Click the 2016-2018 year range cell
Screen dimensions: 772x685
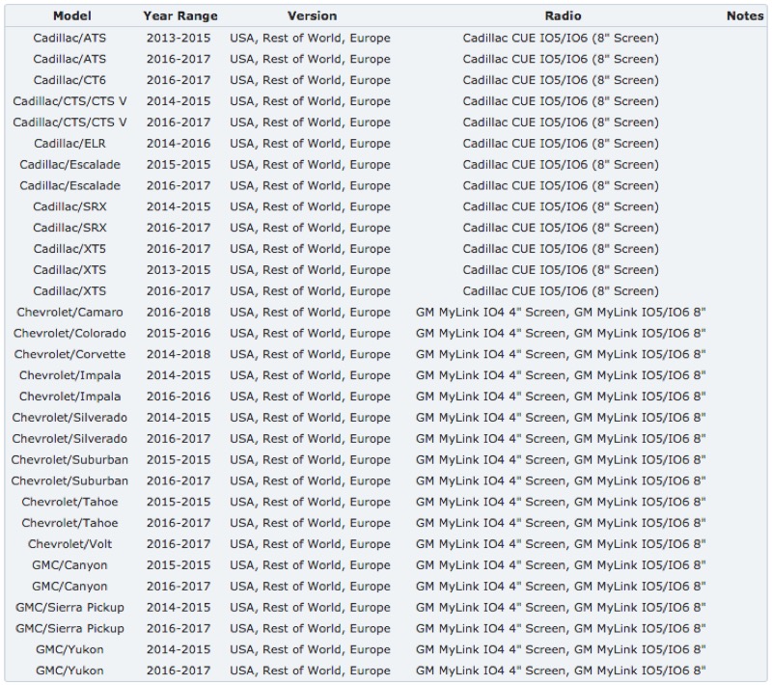(x=179, y=313)
